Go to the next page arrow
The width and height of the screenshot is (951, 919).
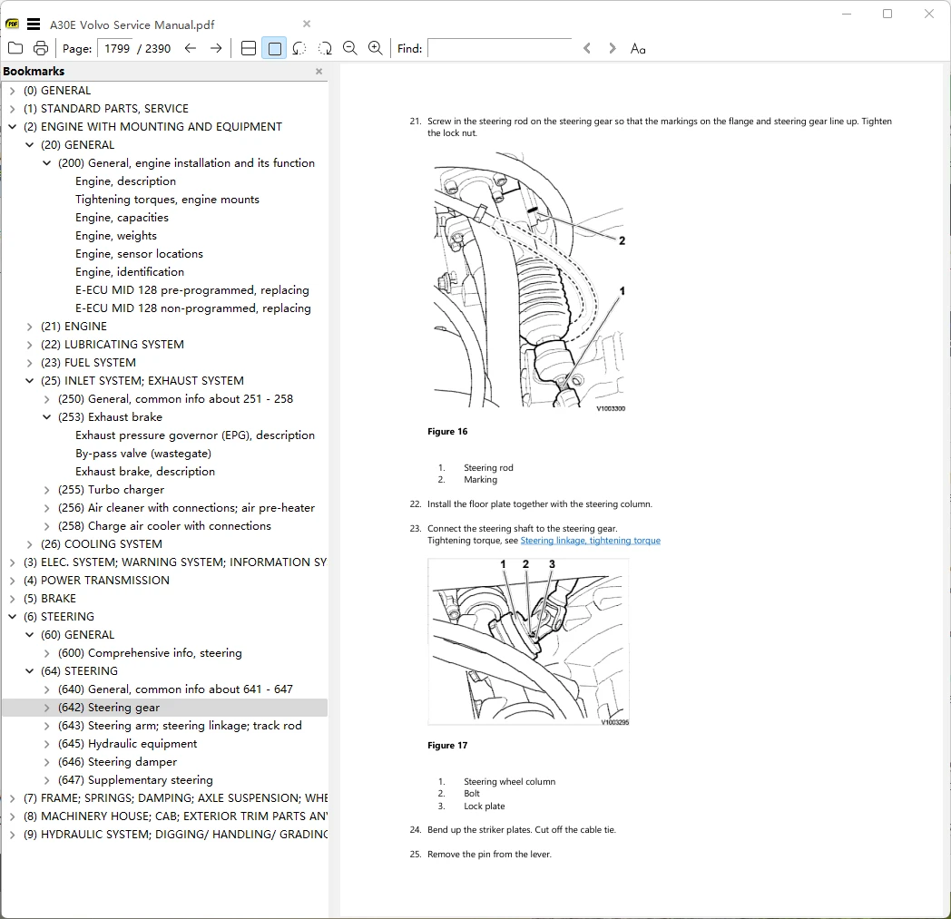(x=216, y=48)
